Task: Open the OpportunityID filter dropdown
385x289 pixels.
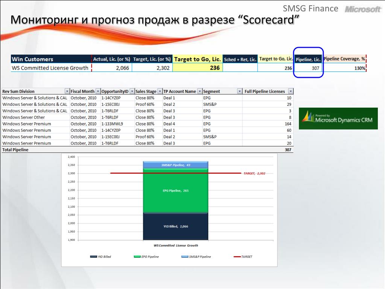Action: point(132,91)
